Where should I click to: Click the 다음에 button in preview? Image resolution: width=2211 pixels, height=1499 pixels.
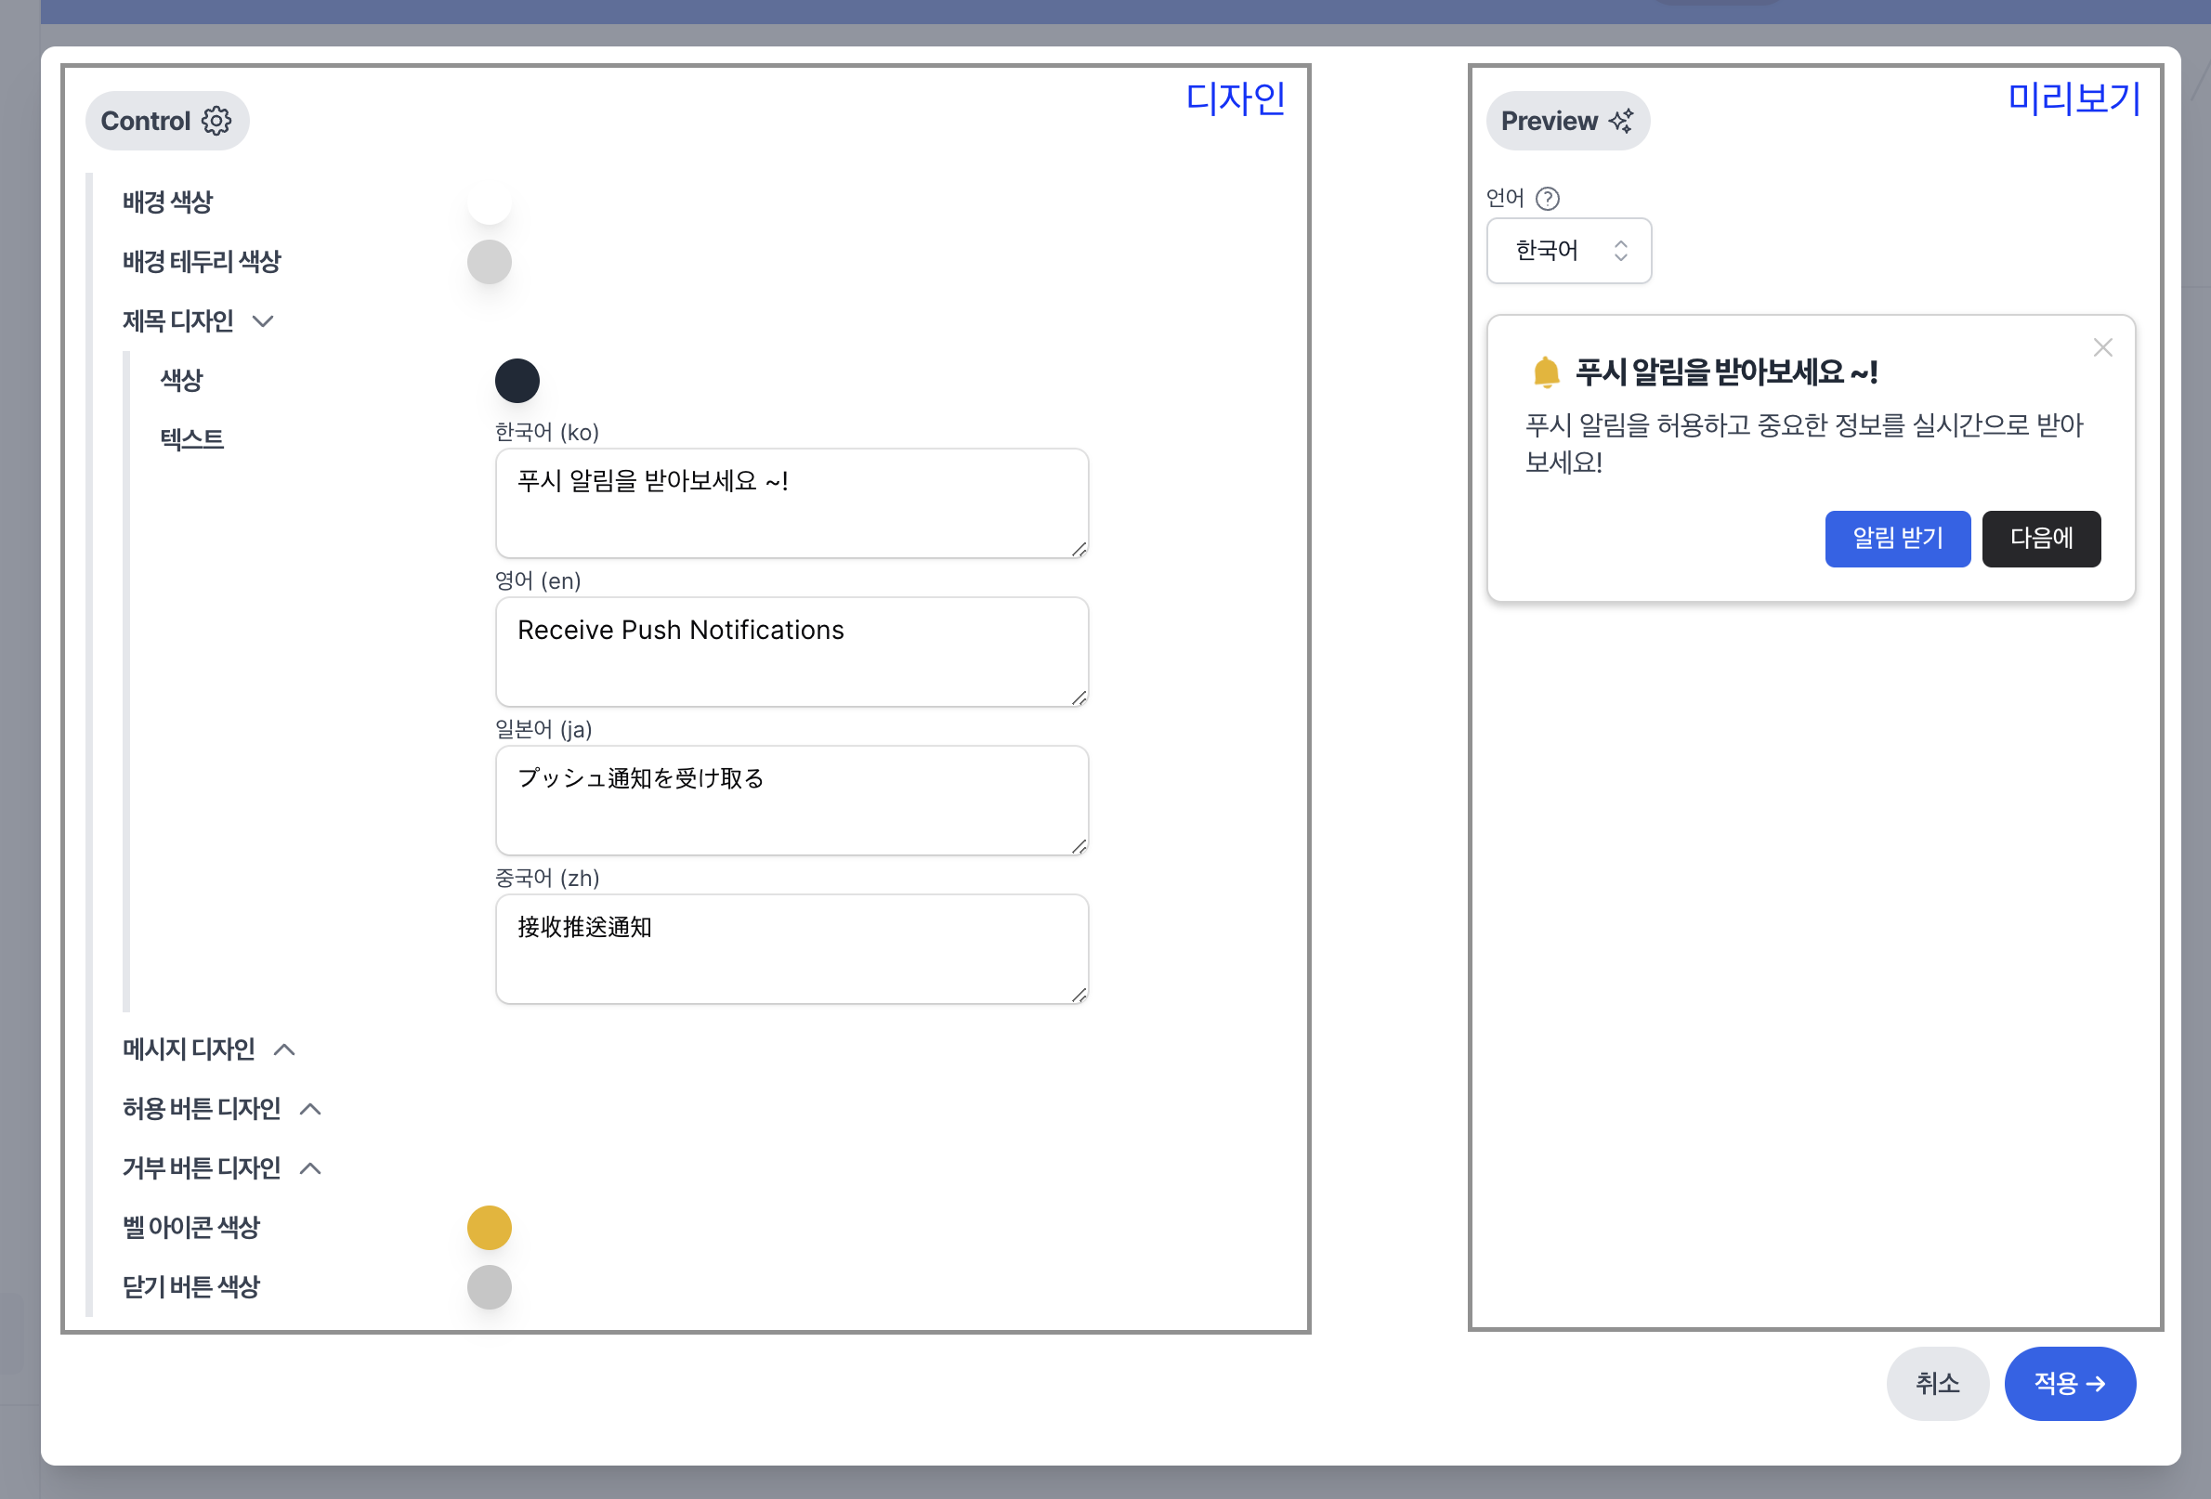pyautogui.click(x=2041, y=539)
